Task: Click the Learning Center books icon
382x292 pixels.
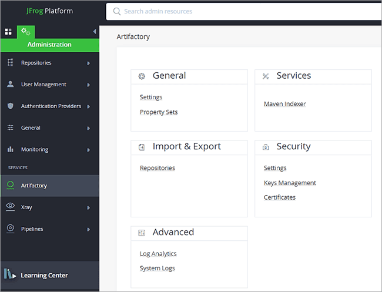Action: (x=10, y=274)
